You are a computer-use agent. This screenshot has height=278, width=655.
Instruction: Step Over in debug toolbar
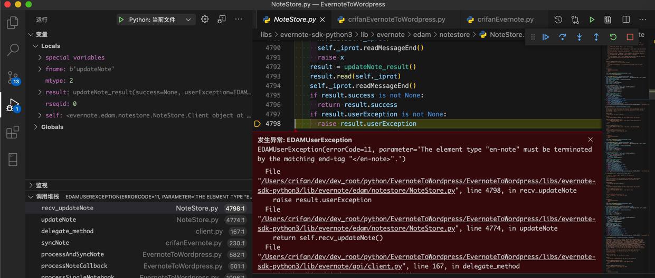563,37
